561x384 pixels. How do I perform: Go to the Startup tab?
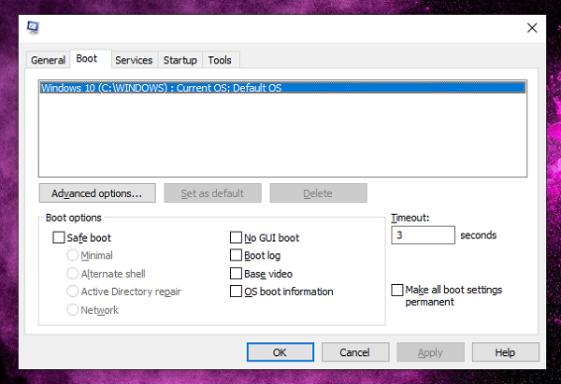pyautogui.click(x=180, y=60)
